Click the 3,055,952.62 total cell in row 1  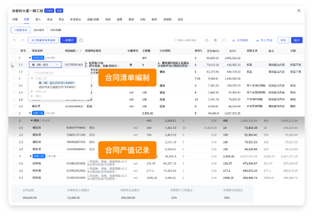(233, 58)
